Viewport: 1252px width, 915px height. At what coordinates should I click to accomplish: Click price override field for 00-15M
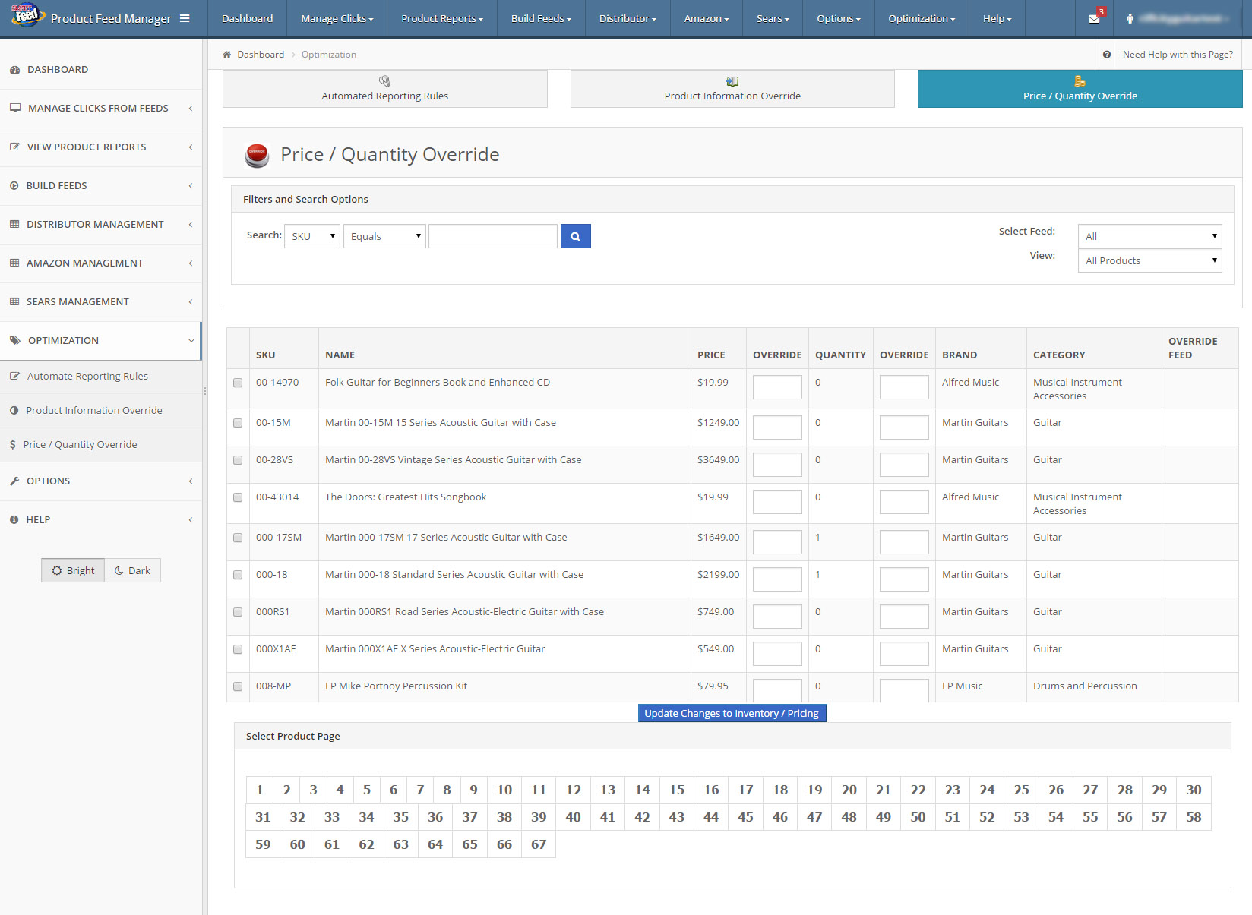pos(777,428)
